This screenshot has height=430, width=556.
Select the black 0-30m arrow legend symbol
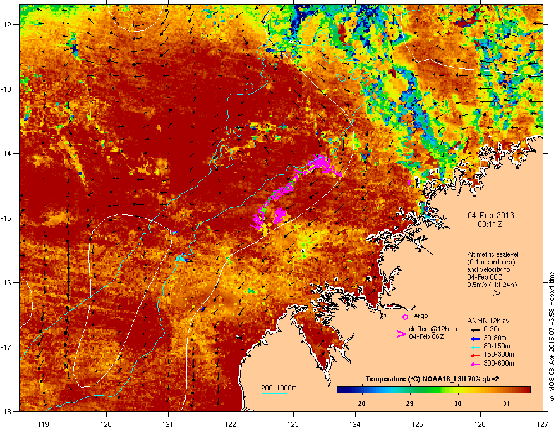click(x=475, y=330)
